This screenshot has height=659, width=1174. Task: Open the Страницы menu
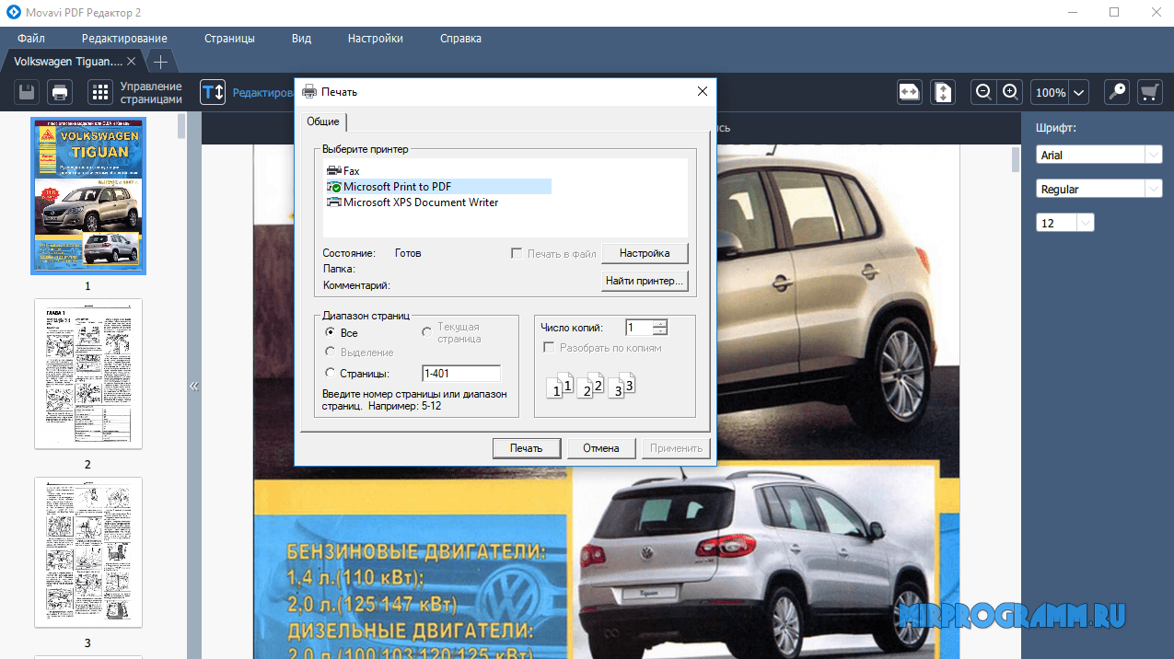click(229, 39)
